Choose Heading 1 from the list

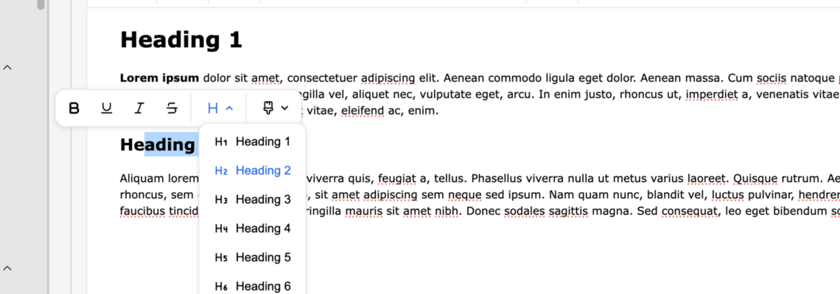tap(262, 142)
